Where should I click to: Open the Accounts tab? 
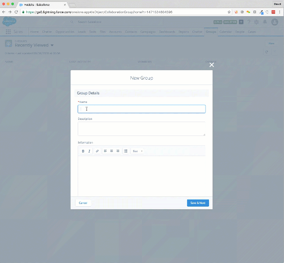115,32
